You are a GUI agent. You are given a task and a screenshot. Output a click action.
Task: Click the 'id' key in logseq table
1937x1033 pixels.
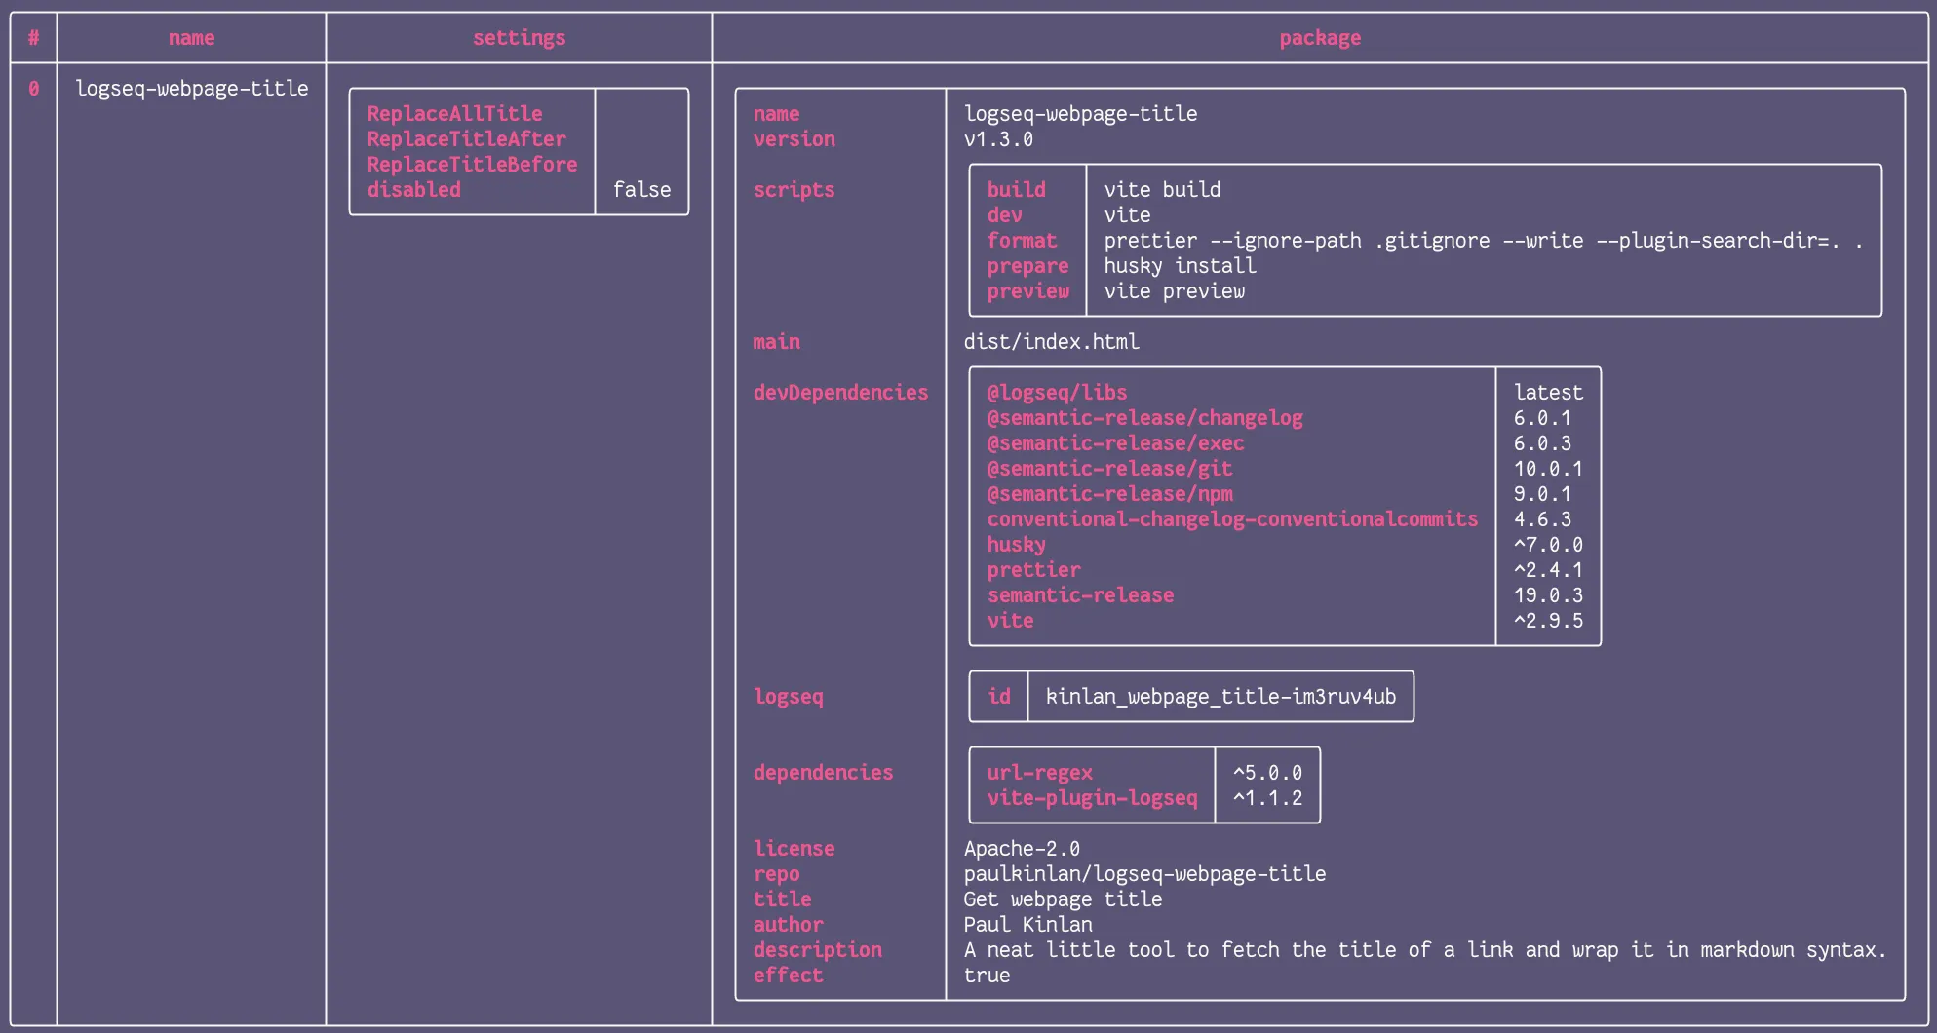(998, 697)
